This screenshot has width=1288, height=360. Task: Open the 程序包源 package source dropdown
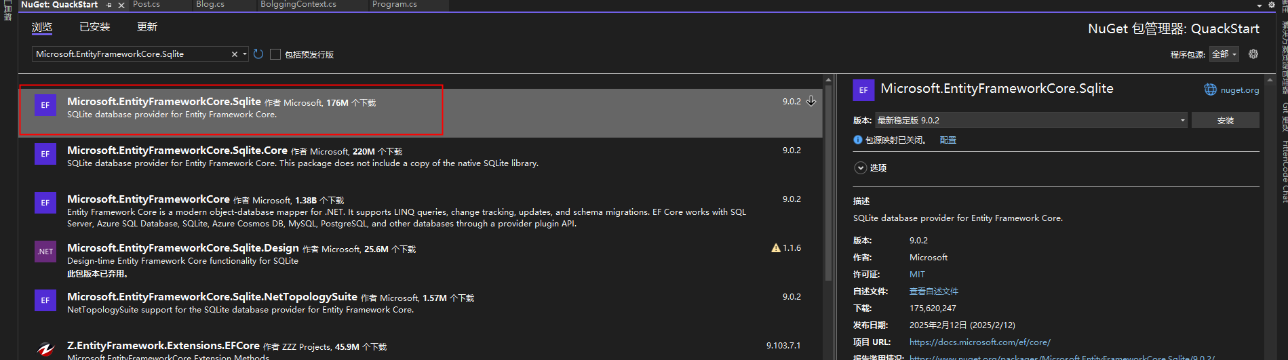click(x=1224, y=54)
